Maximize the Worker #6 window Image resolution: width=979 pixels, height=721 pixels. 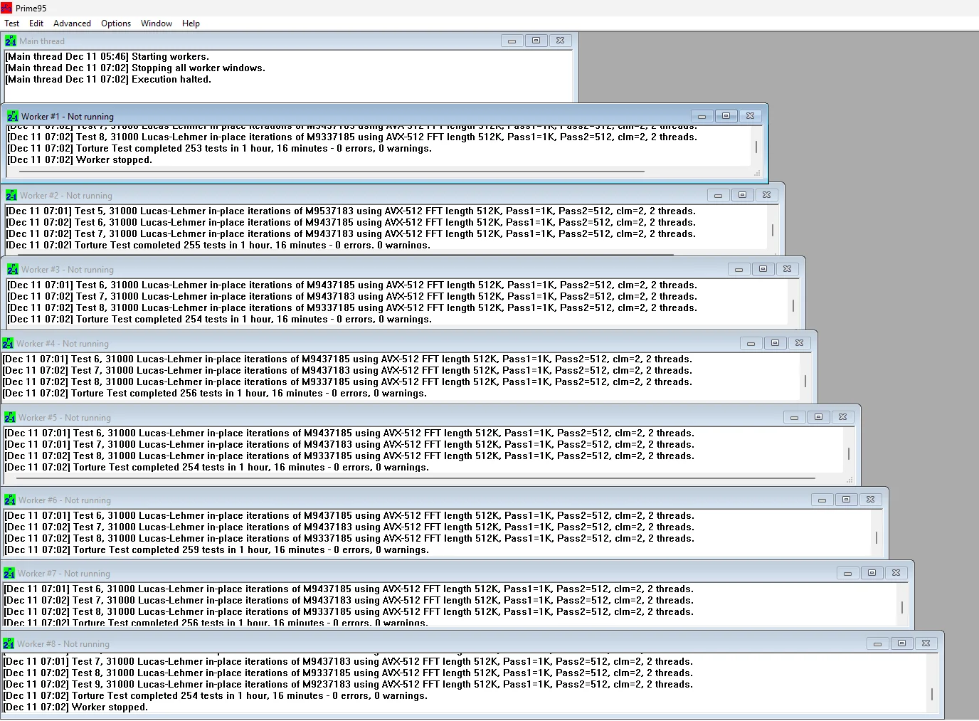(x=846, y=500)
